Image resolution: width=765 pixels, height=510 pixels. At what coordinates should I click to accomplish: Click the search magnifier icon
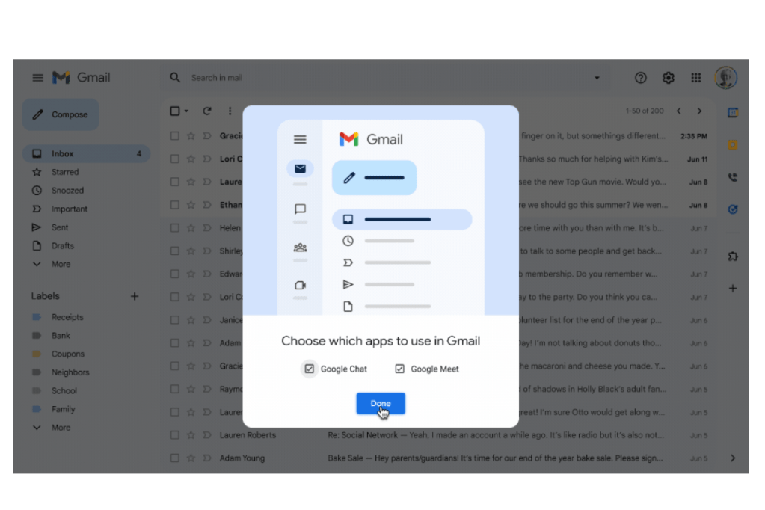coord(175,78)
